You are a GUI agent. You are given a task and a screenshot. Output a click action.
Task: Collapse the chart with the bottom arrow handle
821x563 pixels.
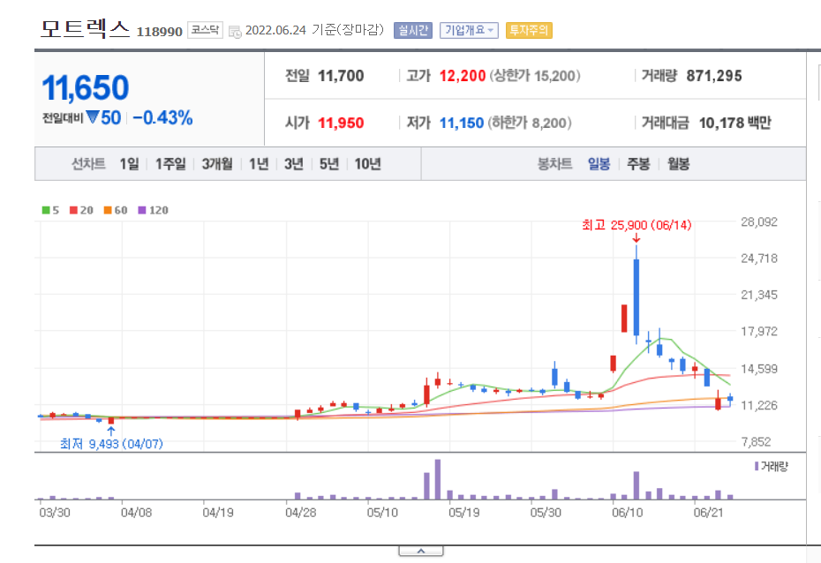click(421, 552)
